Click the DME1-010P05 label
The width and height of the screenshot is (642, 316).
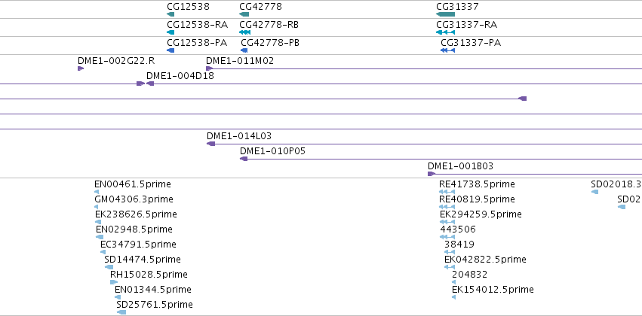pos(272,151)
